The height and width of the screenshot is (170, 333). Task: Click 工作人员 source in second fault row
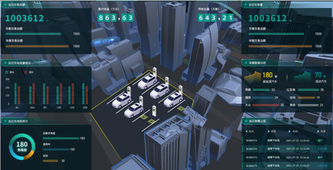click(322, 149)
